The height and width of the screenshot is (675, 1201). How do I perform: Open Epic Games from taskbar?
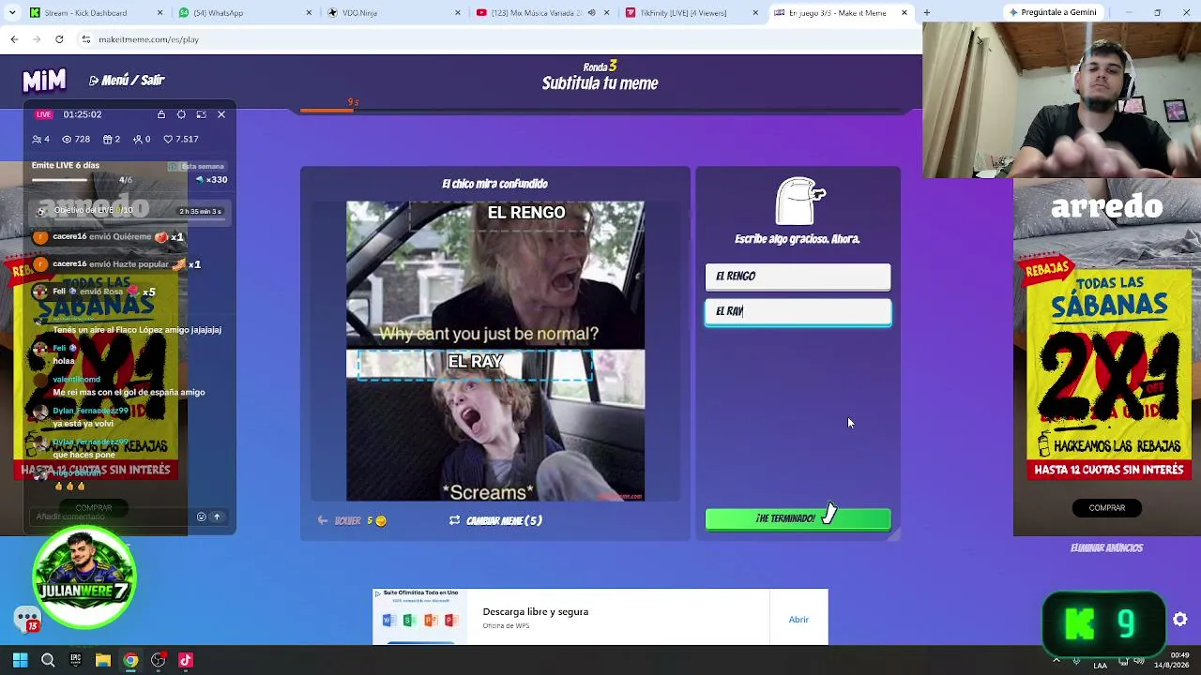click(75, 660)
